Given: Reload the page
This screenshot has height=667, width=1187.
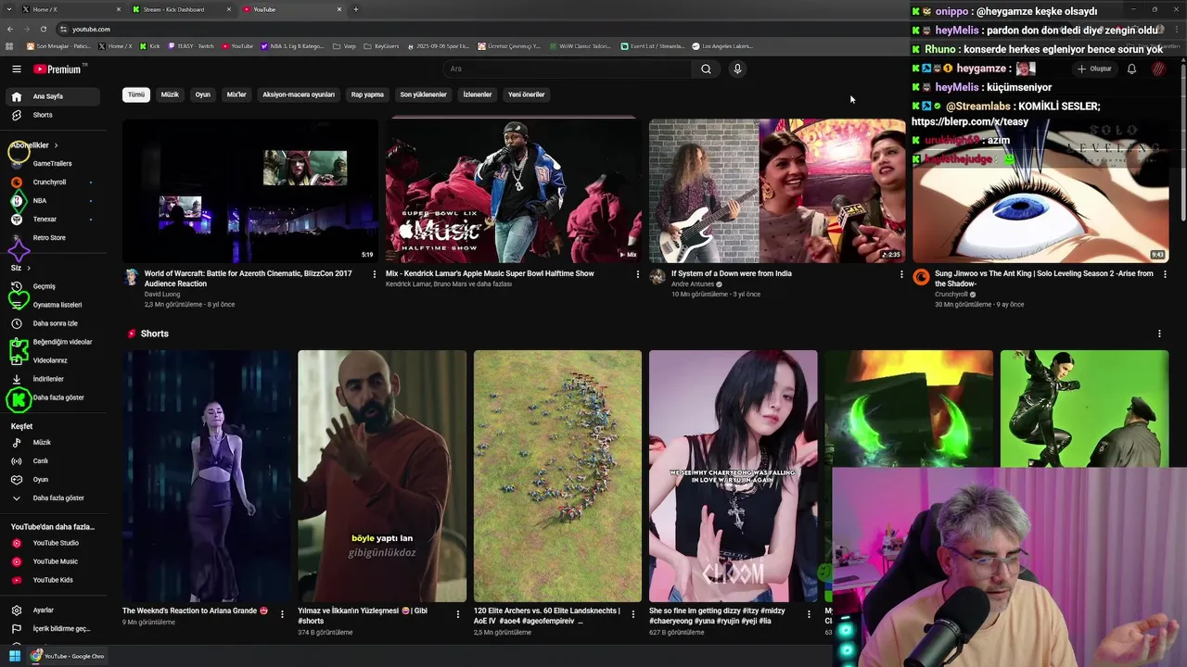Looking at the screenshot, I should point(43,29).
